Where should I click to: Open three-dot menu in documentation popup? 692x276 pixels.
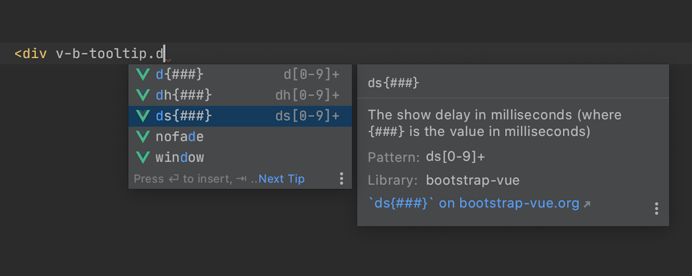[x=656, y=209]
